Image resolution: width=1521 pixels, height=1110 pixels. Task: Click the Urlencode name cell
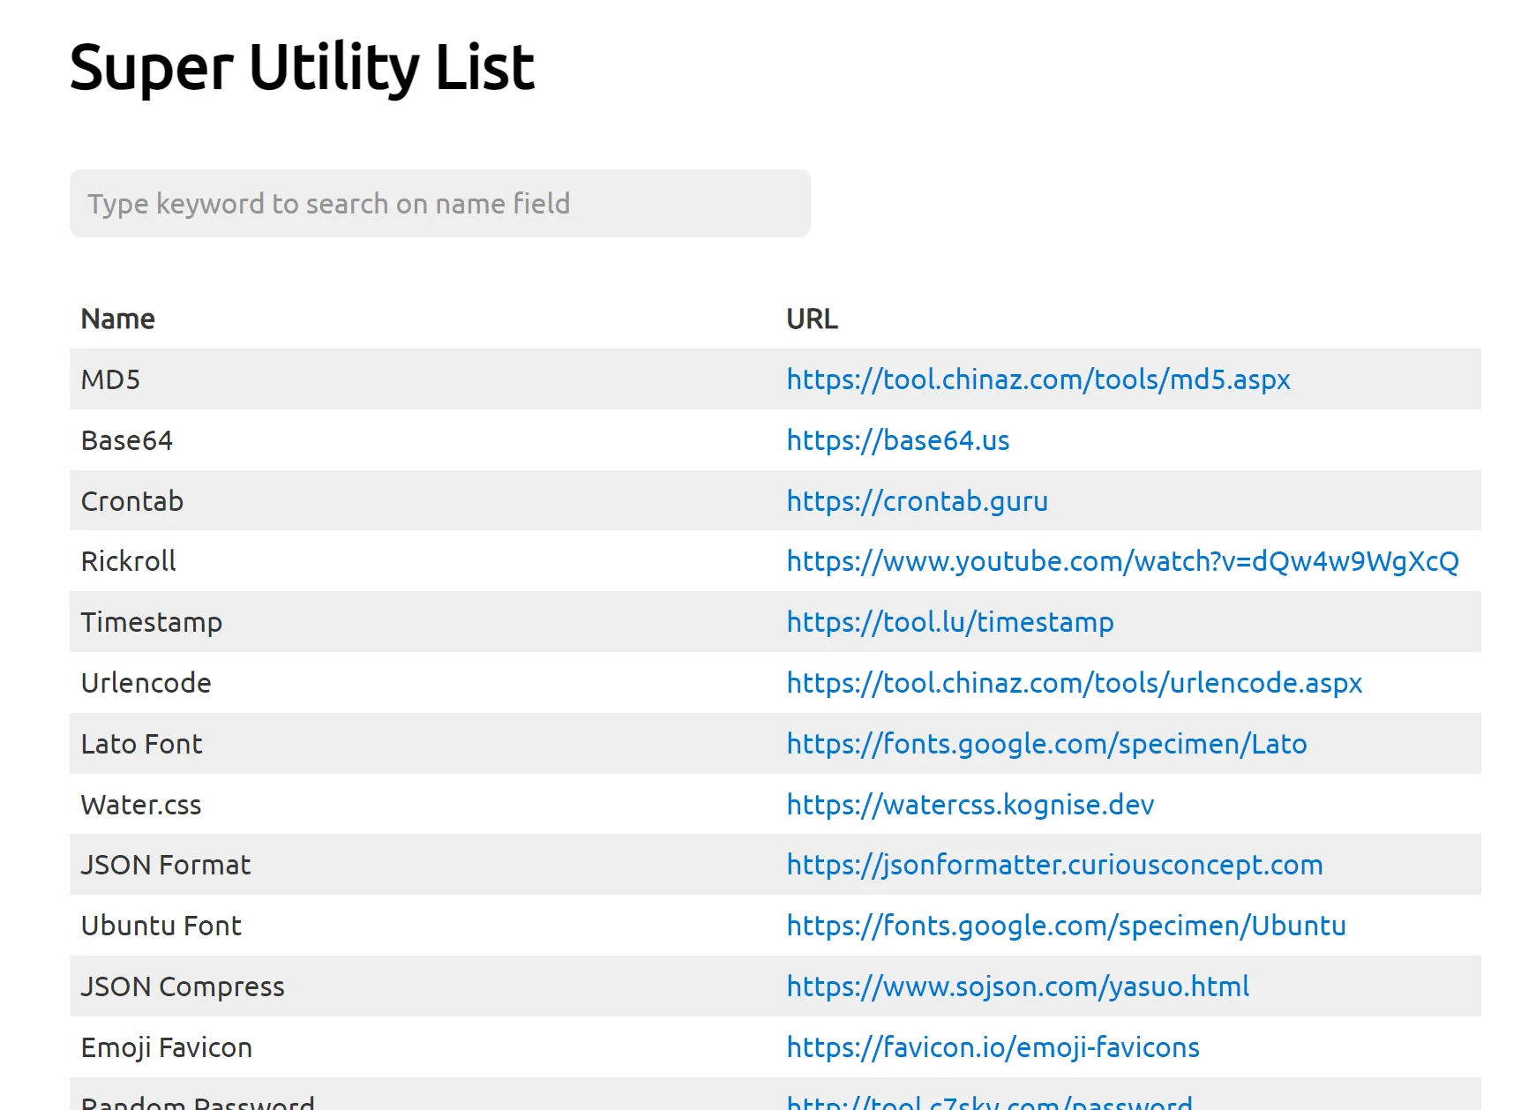(423, 683)
